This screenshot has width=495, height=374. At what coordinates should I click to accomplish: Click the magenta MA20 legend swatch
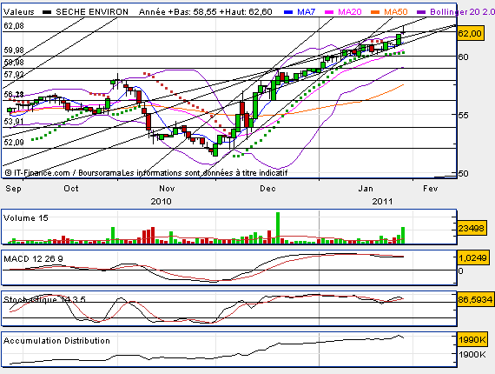pos(329,12)
